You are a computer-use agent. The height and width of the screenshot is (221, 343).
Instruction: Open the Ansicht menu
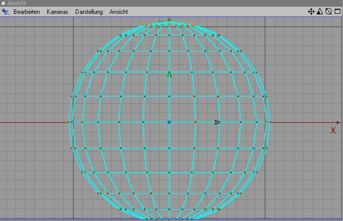tap(118, 11)
